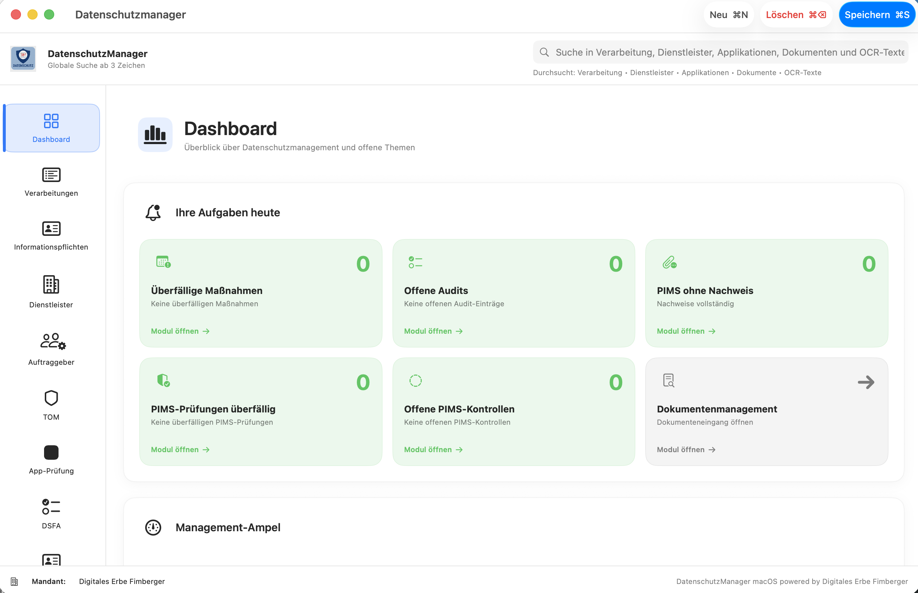Click the Mandant name Digitales Erbe Fimberger
The height and width of the screenshot is (593, 918).
pos(122,581)
